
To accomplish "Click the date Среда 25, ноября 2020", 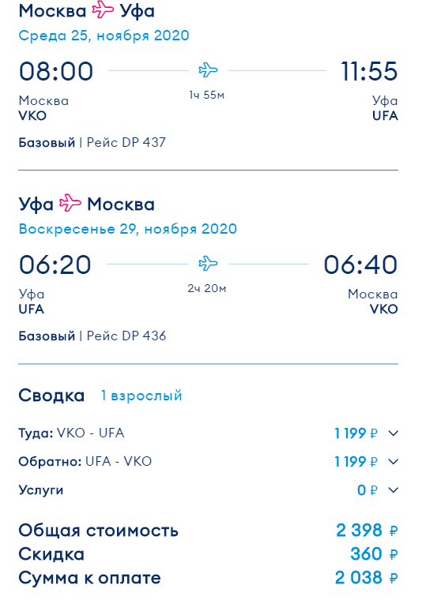I will tap(104, 36).
